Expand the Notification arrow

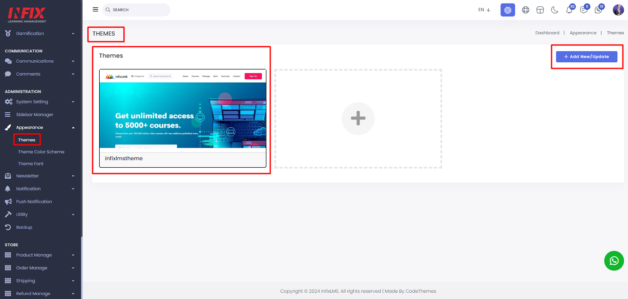click(x=73, y=189)
